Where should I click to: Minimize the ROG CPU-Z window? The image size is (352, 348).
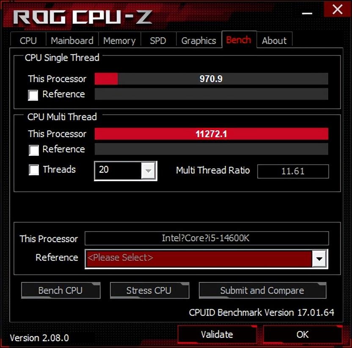pos(307,13)
